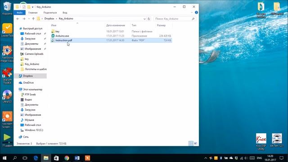Open Microsoft Word from the taskbar
This screenshot has height=162, width=288.
(x=77, y=158)
